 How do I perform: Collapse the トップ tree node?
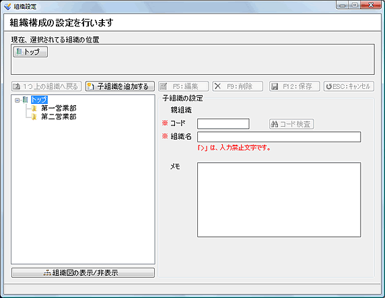[x=17, y=100]
